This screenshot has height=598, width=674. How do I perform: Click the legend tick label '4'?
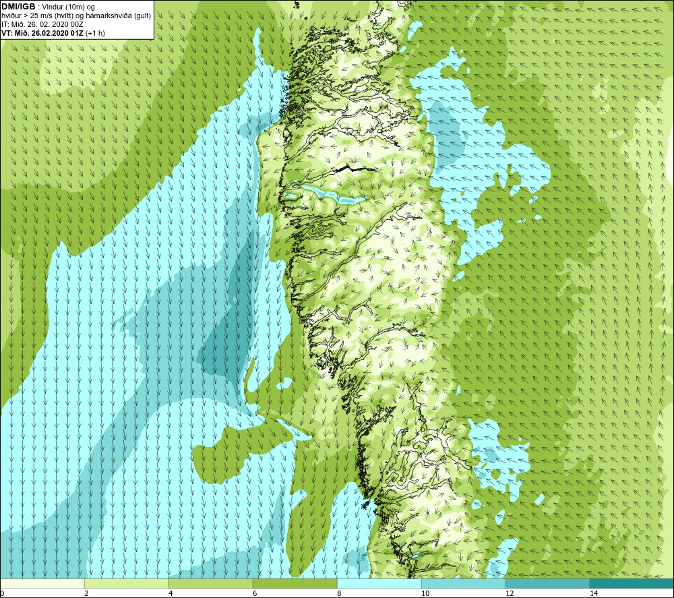coord(171,594)
